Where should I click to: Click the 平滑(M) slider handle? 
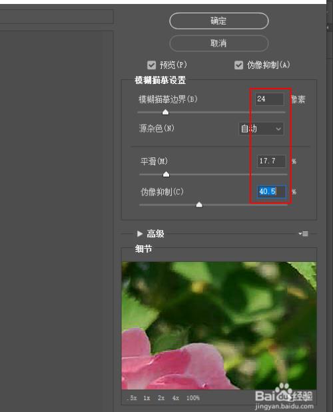click(x=166, y=174)
